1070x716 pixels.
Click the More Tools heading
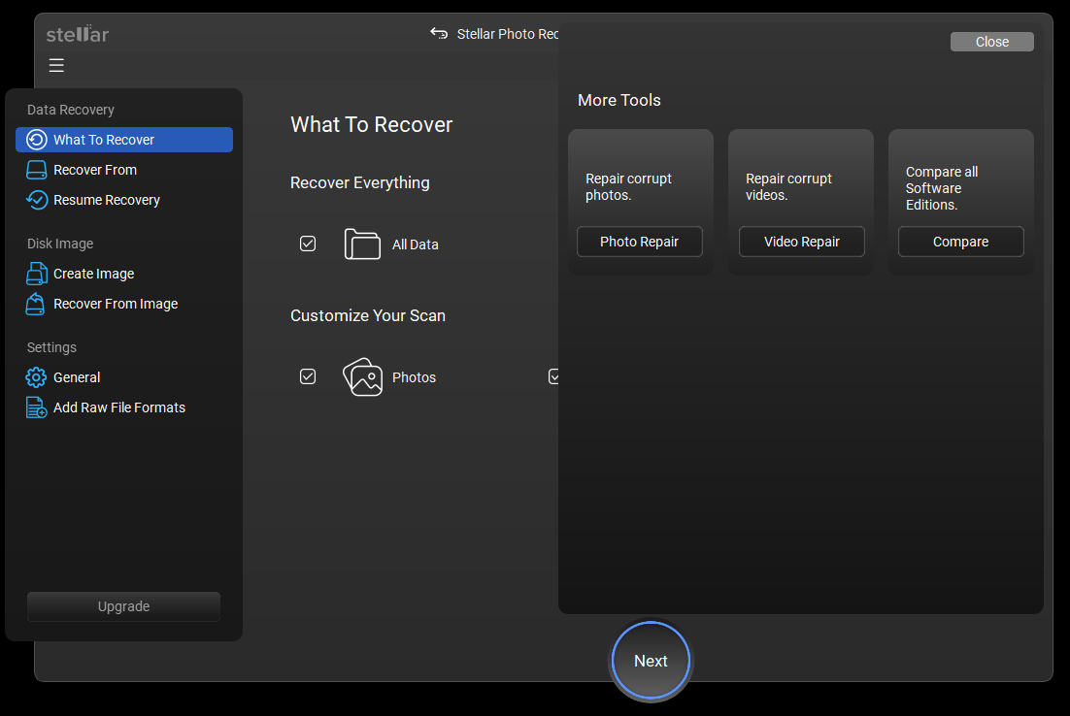(x=619, y=100)
